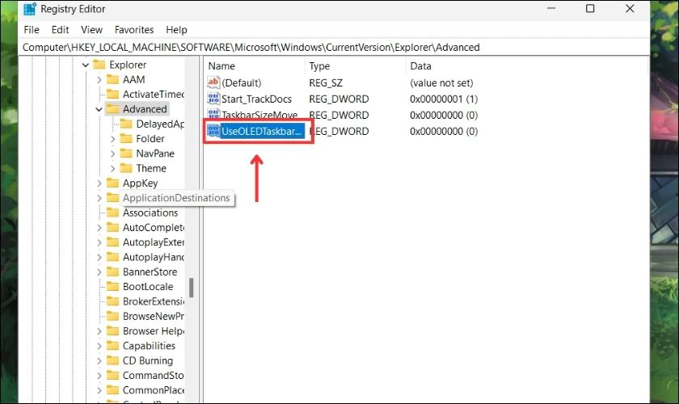The width and height of the screenshot is (679, 404).
Task: Click the AppKey folder icon
Action: coord(112,183)
